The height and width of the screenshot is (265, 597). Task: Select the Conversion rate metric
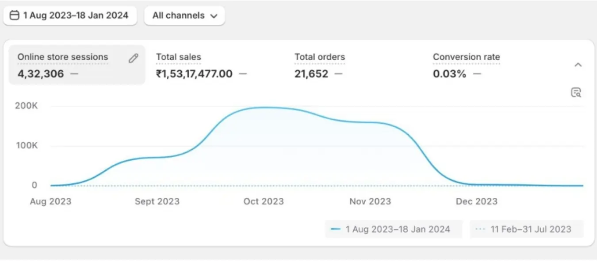coord(467,57)
